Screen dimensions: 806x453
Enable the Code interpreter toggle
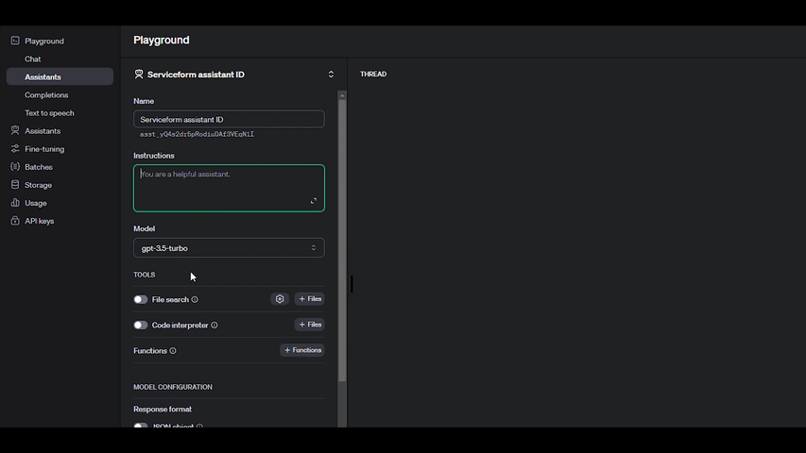[x=141, y=325]
